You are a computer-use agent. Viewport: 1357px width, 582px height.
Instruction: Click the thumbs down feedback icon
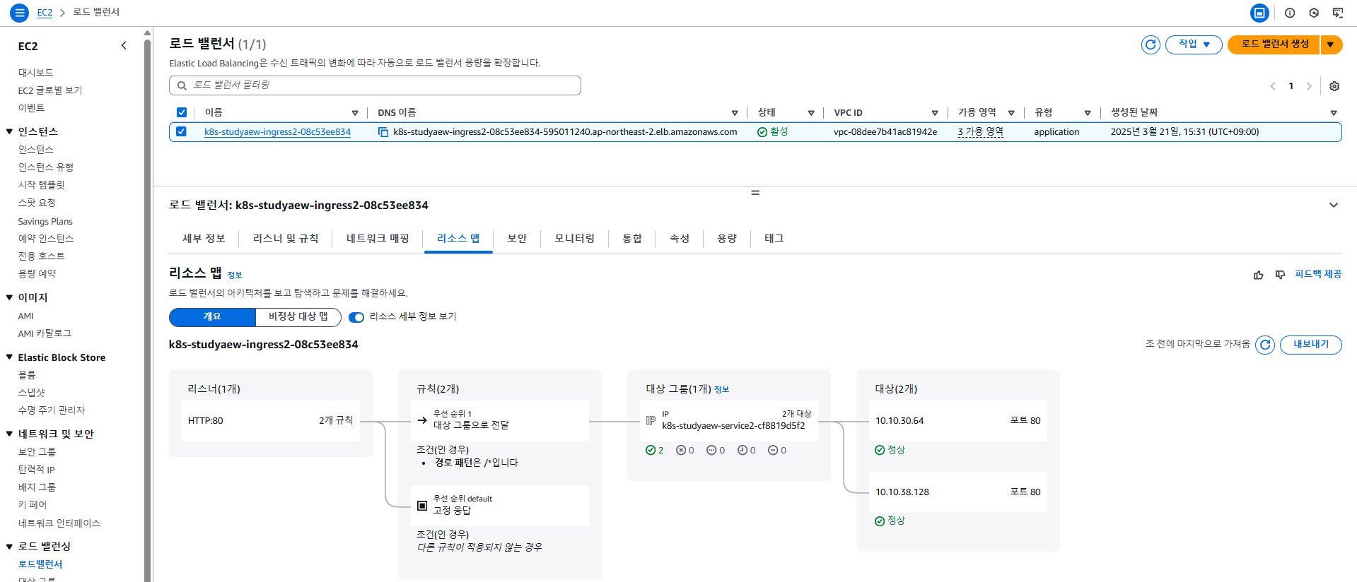(x=1280, y=275)
